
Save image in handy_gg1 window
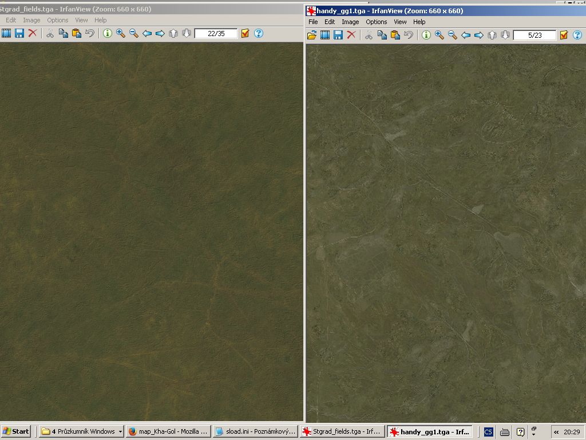click(338, 35)
